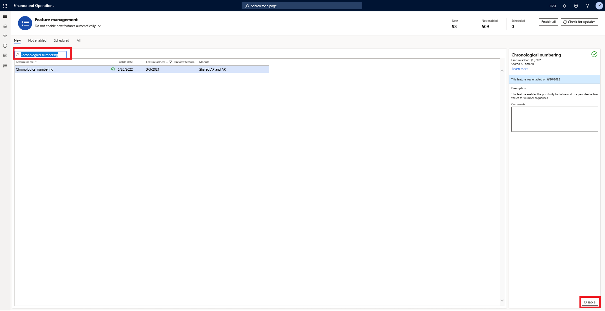Go to Home in the sidebar
The height and width of the screenshot is (311, 605).
5,26
